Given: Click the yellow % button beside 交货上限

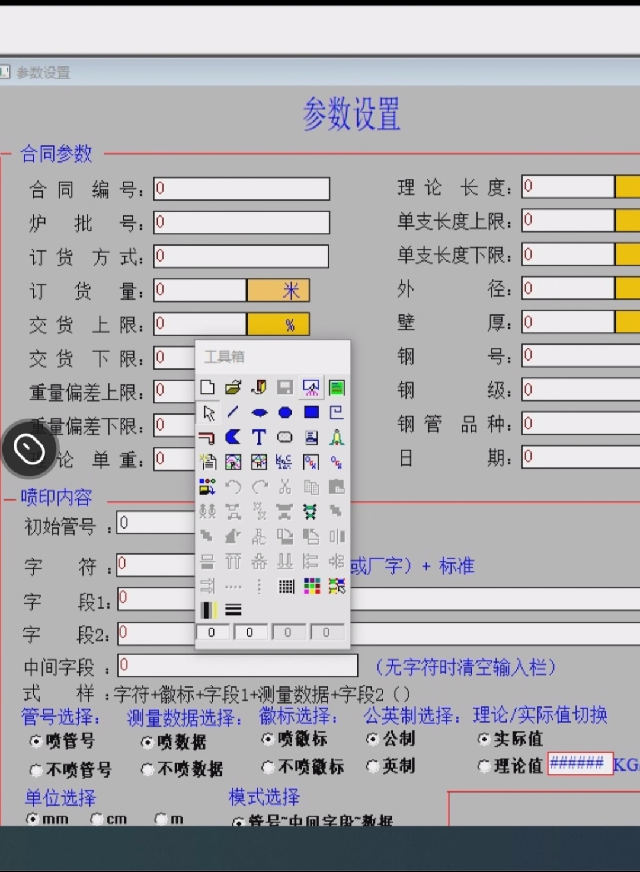Looking at the screenshot, I should click(x=278, y=324).
